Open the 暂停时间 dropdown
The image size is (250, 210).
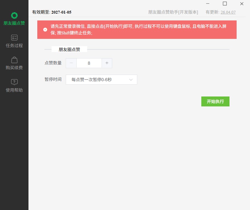[x=101, y=79]
